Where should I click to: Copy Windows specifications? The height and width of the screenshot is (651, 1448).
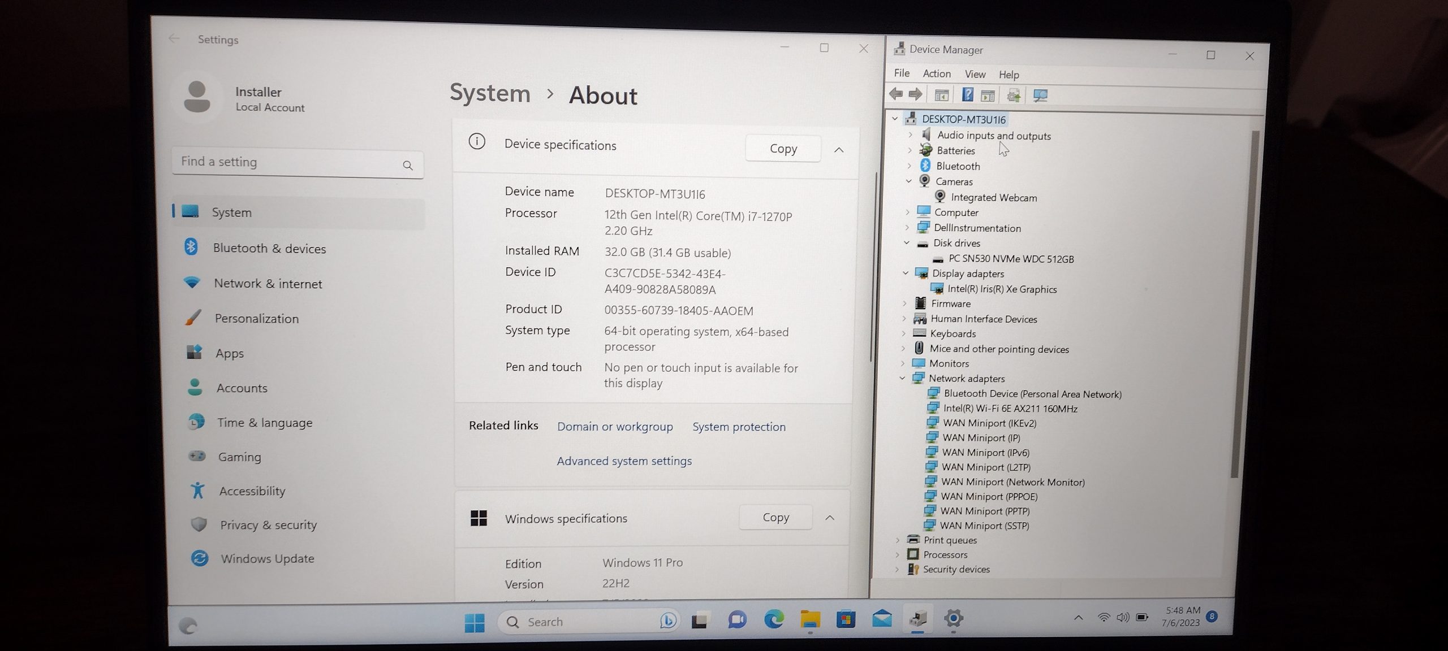[775, 517]
